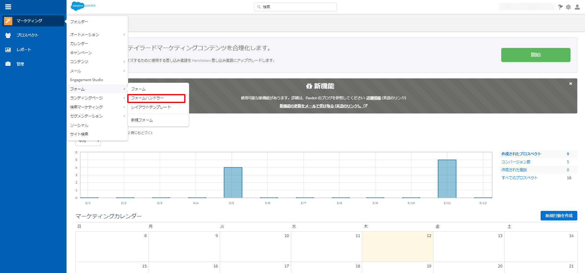Screen dimensions: 585x273
Task: Click the 新規行動を作成 button
Action: pyautogui.click(x=559, y=216)
